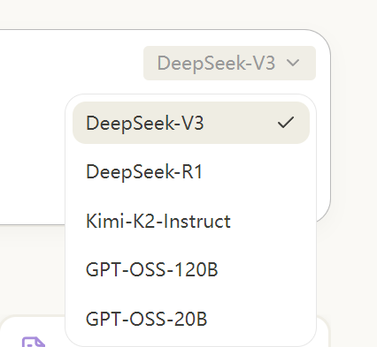Switch to the R1 reasoning model entry
Screen dimensions: 377x347
[191, 171]
